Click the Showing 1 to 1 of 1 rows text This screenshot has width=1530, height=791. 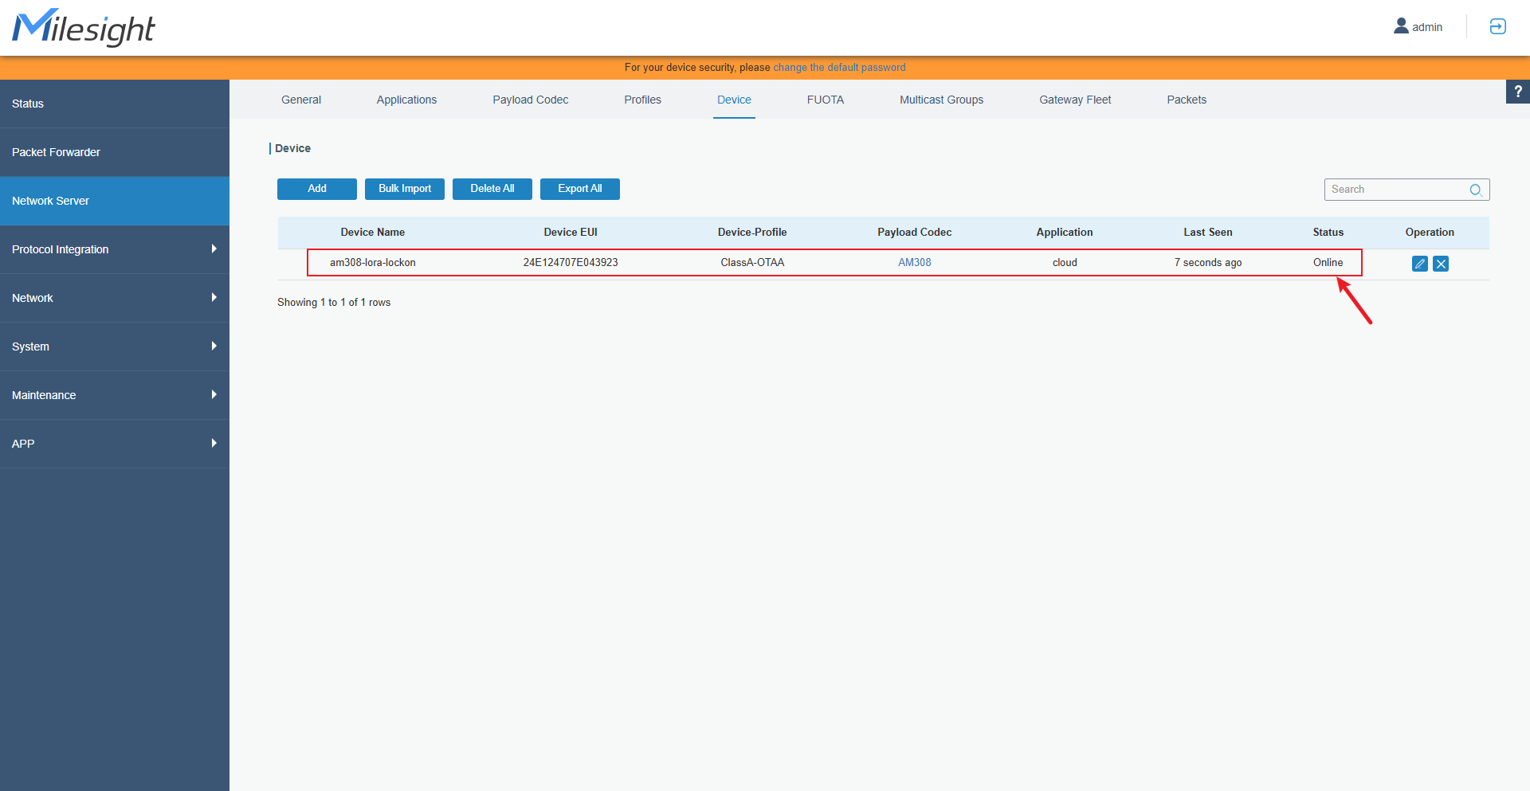334,303
